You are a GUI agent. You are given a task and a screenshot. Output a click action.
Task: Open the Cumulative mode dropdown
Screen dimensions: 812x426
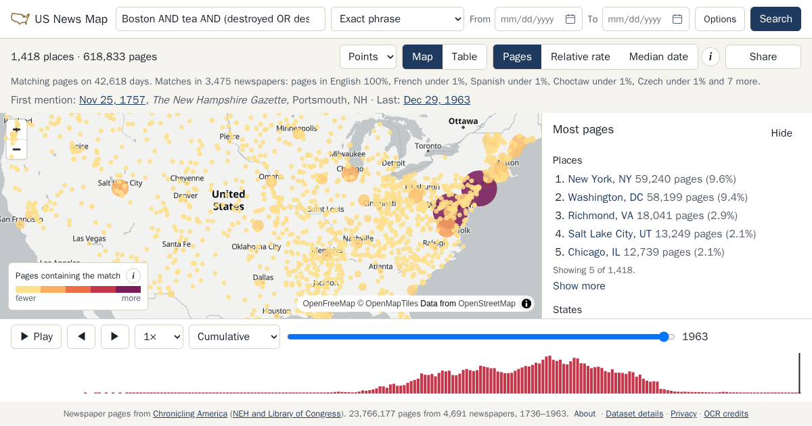[x=234, y=337]
